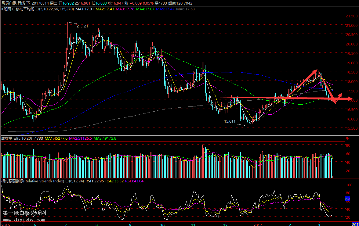359x226 pixels.
Task: Collapse the 移动平均线 indicator box icon
Action: point(14,9)
